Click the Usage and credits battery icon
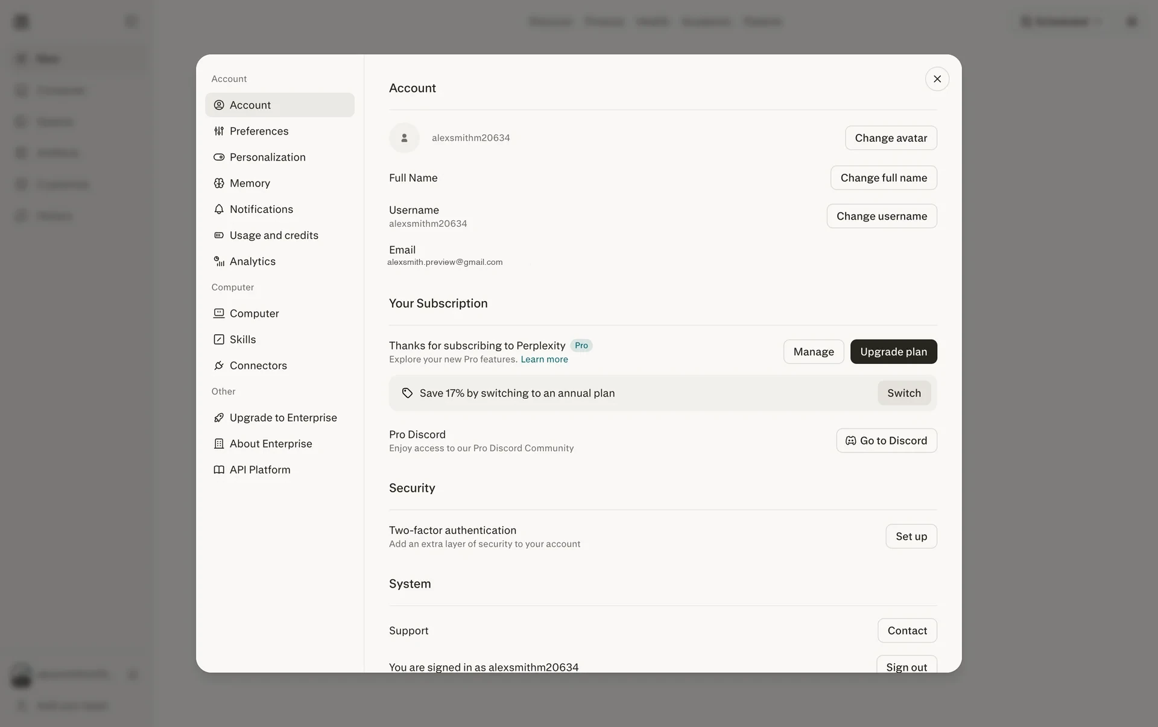 pyautogui.click(x=219, y=235)
